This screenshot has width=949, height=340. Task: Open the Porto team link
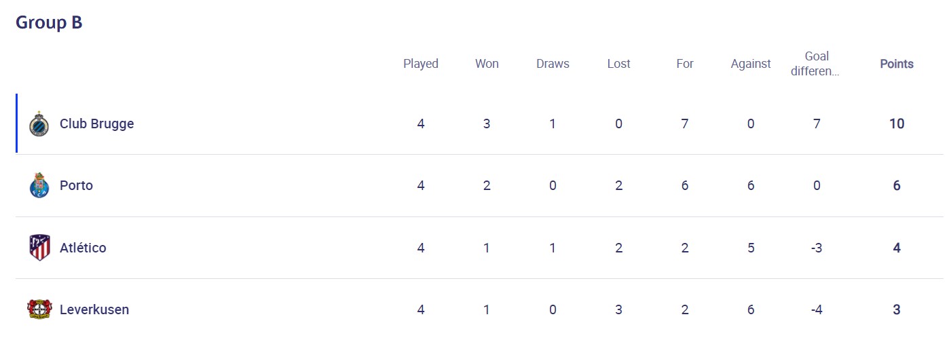tap(76, 186)
